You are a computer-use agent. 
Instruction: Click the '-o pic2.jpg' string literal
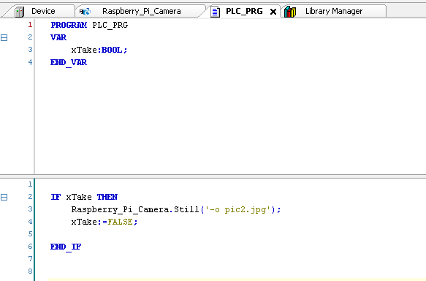point(238,209)
